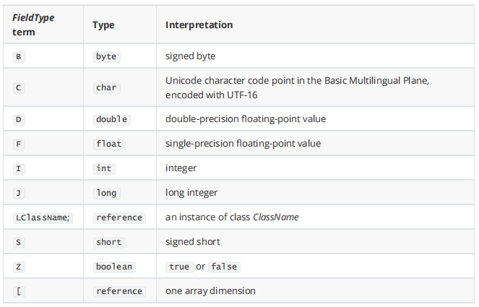This screenshot has width=479, height=307.
Task: Click 'one array dimension' interpretation text
Action: click(x=210, y=291)
